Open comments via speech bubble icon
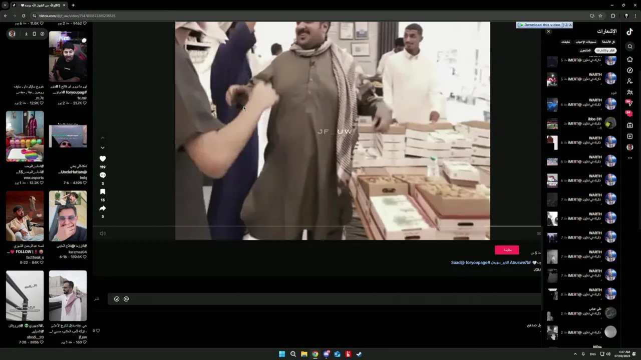Image resolution: width=641 pixels, height=360 pixels. pos(103,175)
